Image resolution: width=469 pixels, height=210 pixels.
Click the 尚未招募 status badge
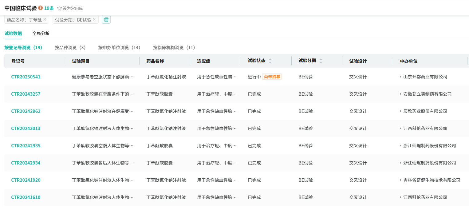click(x=272, y=77)
